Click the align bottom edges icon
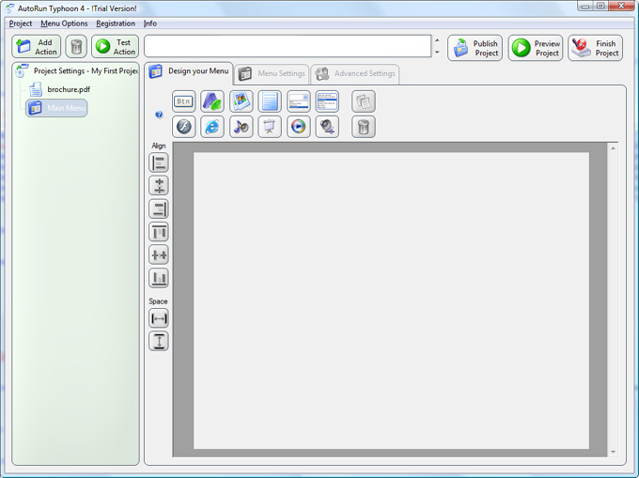Image resolution: width=639 pixels, height=478 pixels. tap(159, 278)
